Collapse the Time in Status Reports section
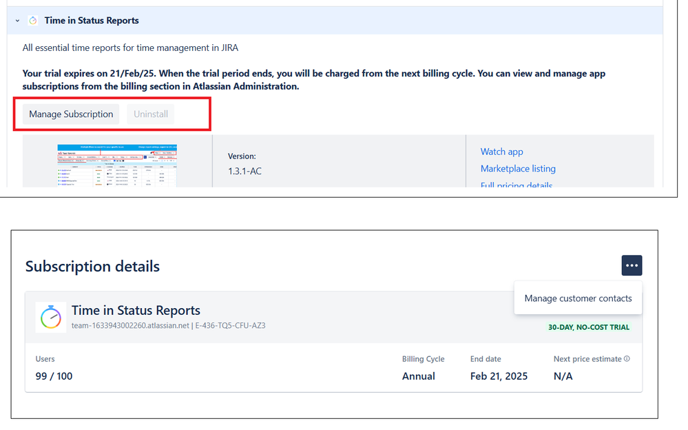688x430 pixels. point(17,21)
